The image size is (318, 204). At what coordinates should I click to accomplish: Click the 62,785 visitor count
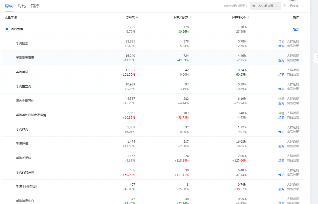coord(130,27)
